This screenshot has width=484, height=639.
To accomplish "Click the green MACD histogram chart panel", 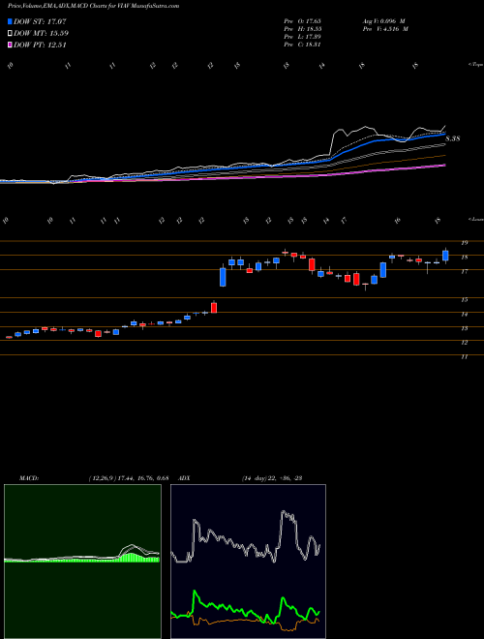I will coord(82,562).
